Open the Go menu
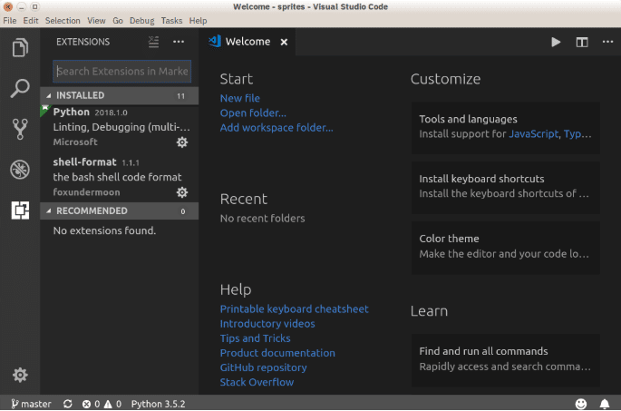621x411 pixels. point(118,21)
